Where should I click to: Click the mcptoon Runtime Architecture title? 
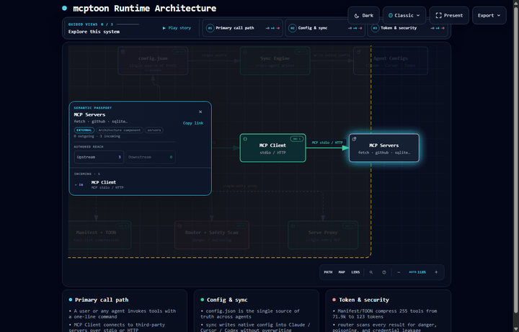point(144,8)
